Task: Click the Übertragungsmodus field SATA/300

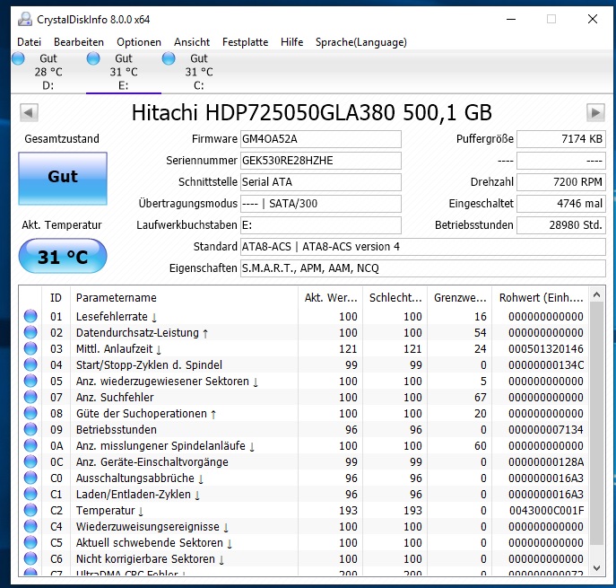Action: click(x=321, y=204)
